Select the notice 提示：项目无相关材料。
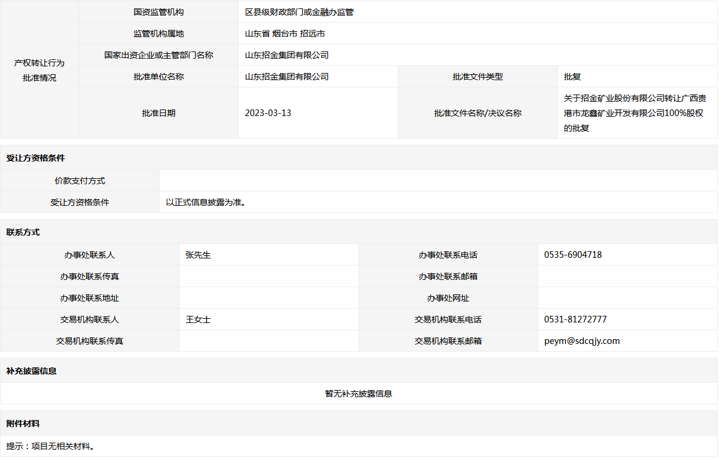This screenshot has height=460, width=719. tap(50, 446)
